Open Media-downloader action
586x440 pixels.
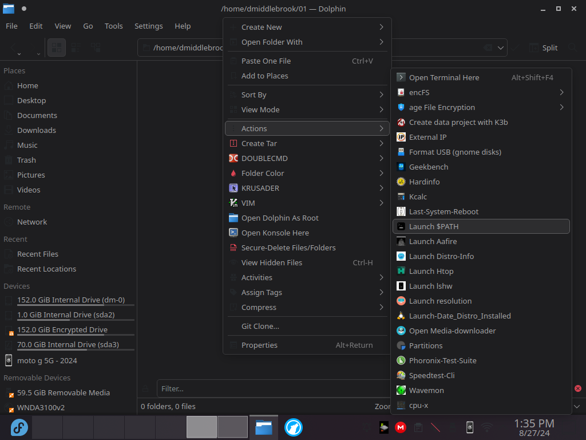tap(481, 331)
